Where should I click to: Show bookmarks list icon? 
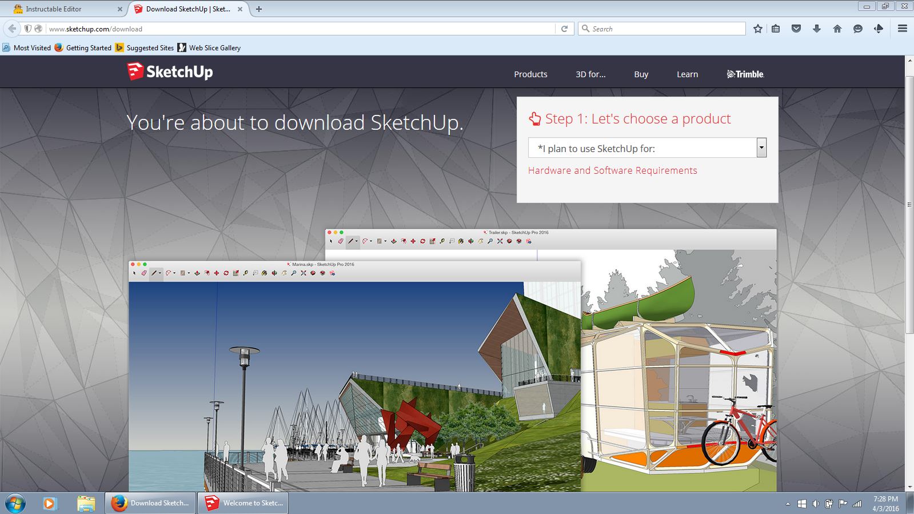[776, 29]
